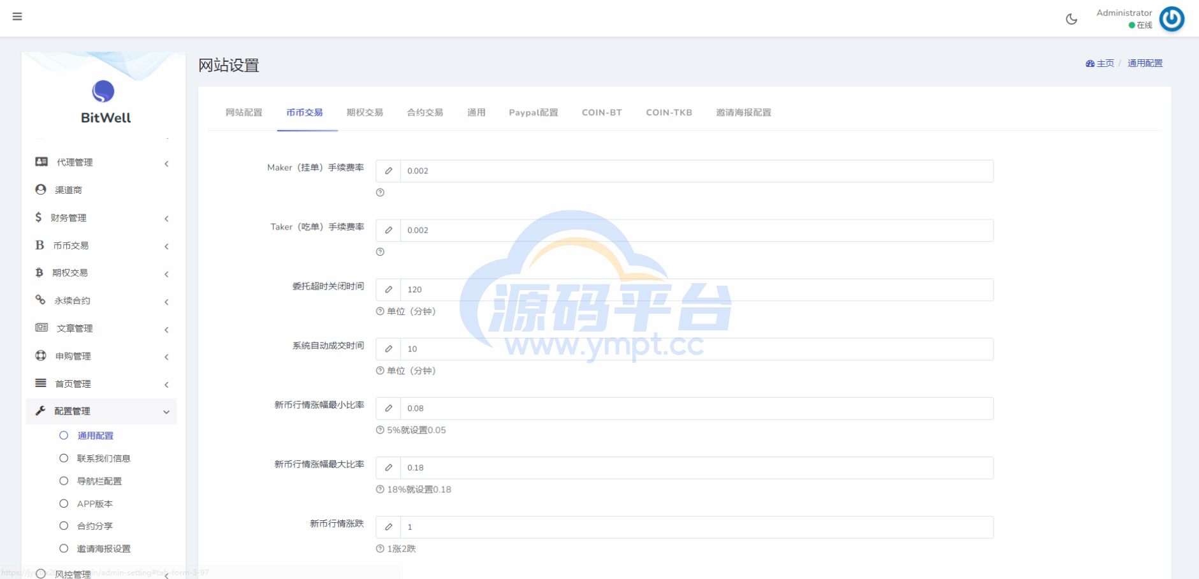Image resolution: width=1199 pixels, height=579 pixels.
Task: Open 导航栏配置 in the sidebar
Action: [x=99, y=481]
